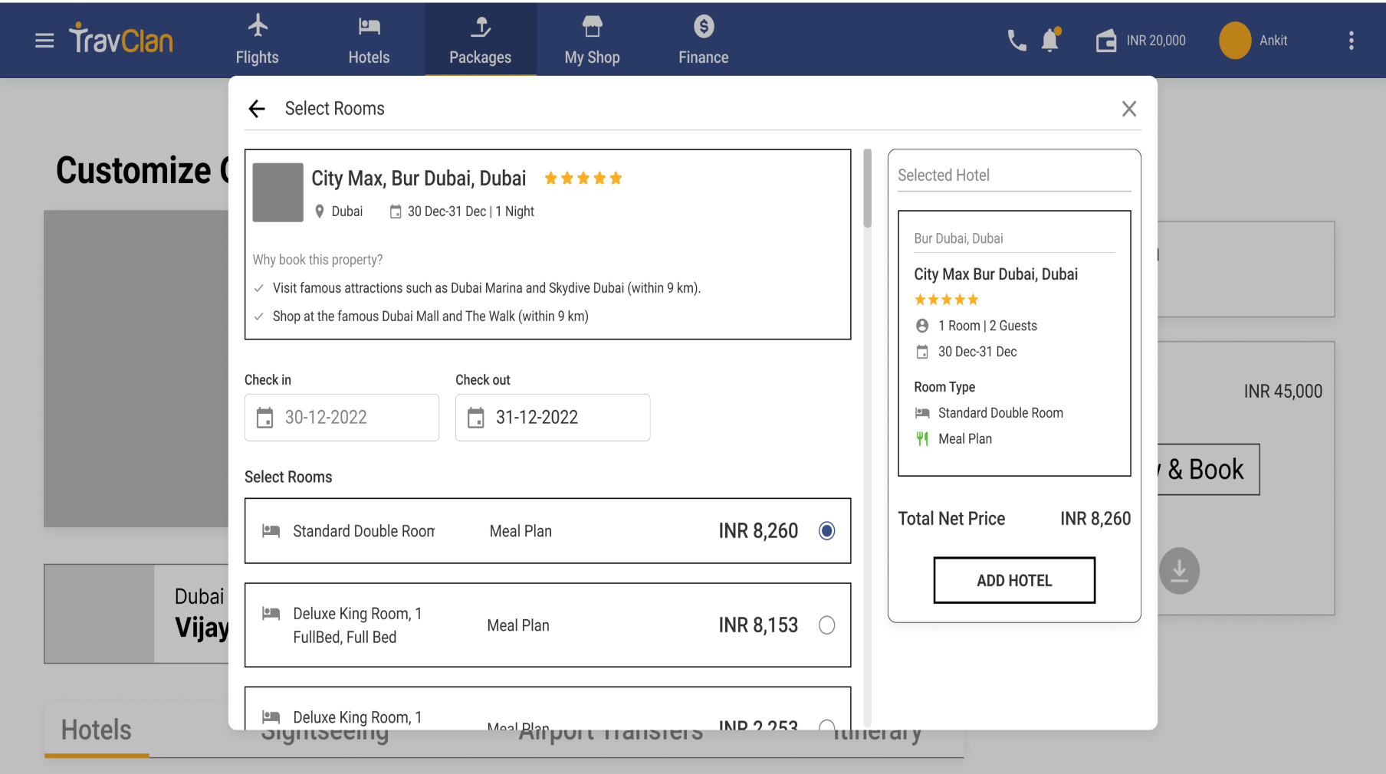Image resolution: width=1386 pixels, height=774 pixels.
Task: Click calendar icon beside 30 Dec-31 Dec in sidebar
Action: click(x=922, y=352)
